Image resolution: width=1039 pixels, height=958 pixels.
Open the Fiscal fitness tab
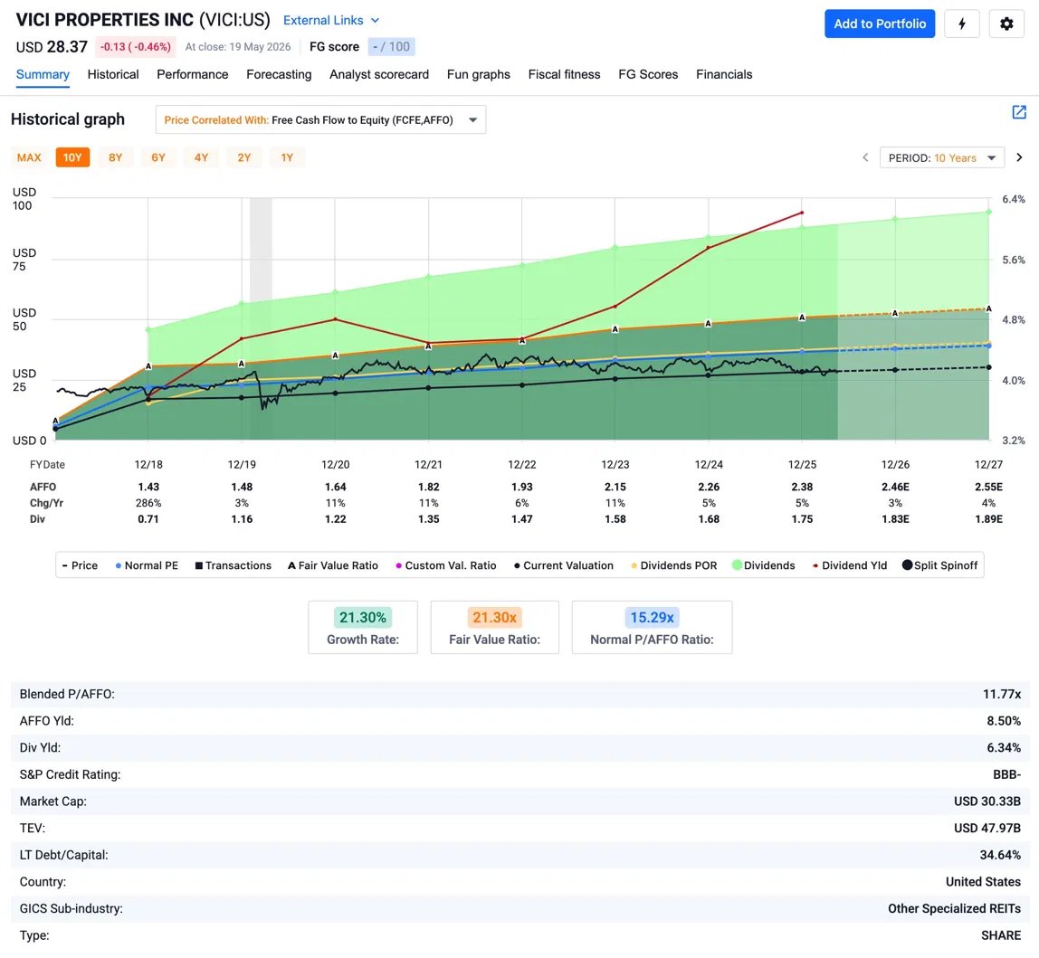(x=564, y=74)
